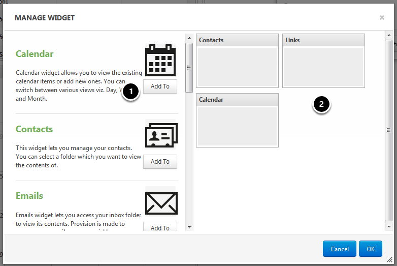The width and height of the screenshot is (397, 266).
Task: Click the Emails heading in widget list
Action: coord(29,196)
